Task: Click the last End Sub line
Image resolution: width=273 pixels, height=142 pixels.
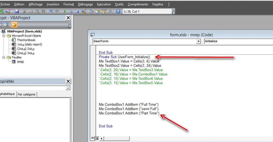Action: pos(106,126)
